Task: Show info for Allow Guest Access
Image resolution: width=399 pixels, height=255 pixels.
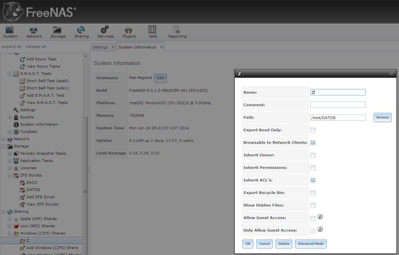Action: point(320,217)
